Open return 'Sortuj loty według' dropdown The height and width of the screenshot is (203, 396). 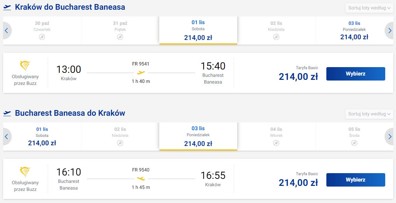coord(369,114)
